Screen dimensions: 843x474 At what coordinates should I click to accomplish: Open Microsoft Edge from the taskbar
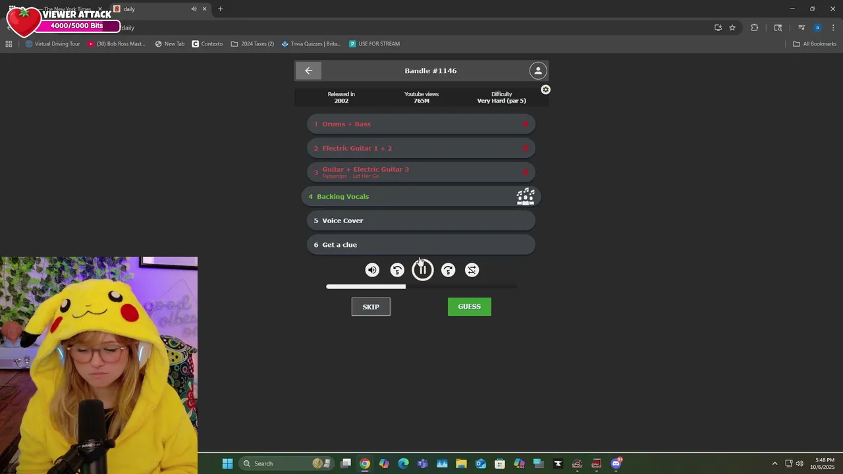click(x=403, y=463)
